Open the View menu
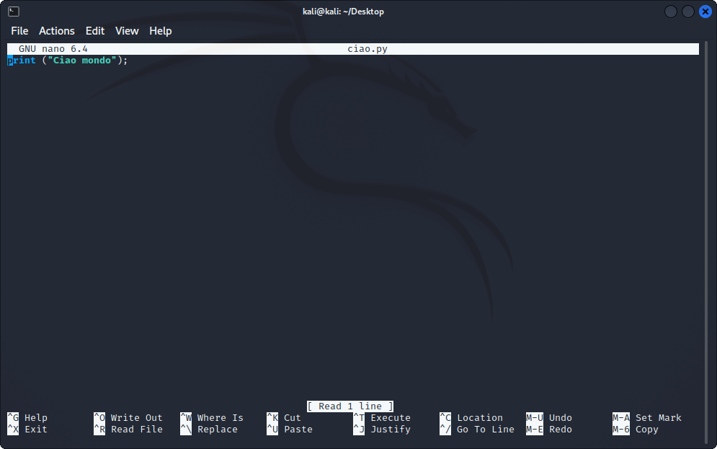The image size is (717, 449). pos(127,31)
